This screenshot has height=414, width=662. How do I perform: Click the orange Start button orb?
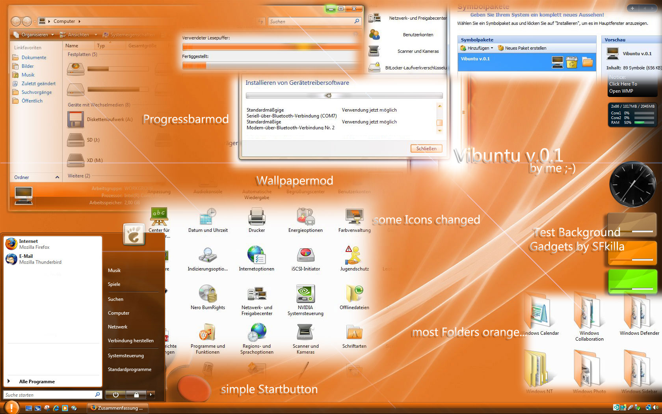pyautogui.click(x=12, y=407)
